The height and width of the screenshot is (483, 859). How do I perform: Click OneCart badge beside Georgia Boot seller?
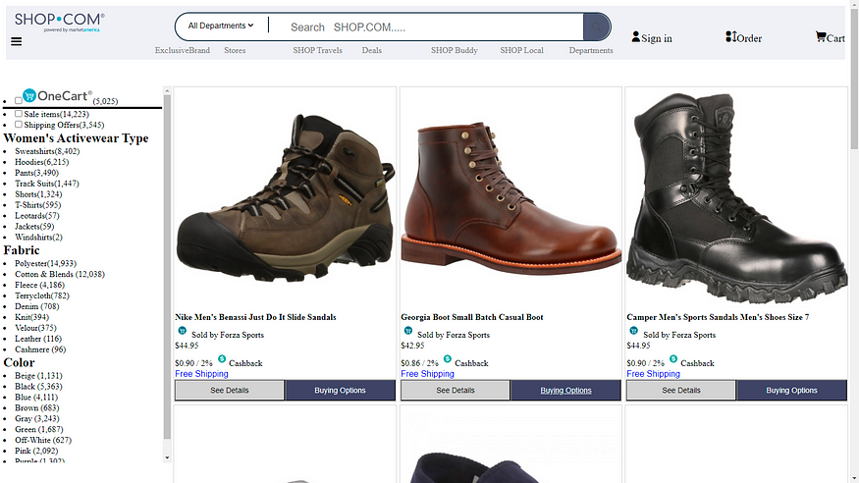pos(407,331)
